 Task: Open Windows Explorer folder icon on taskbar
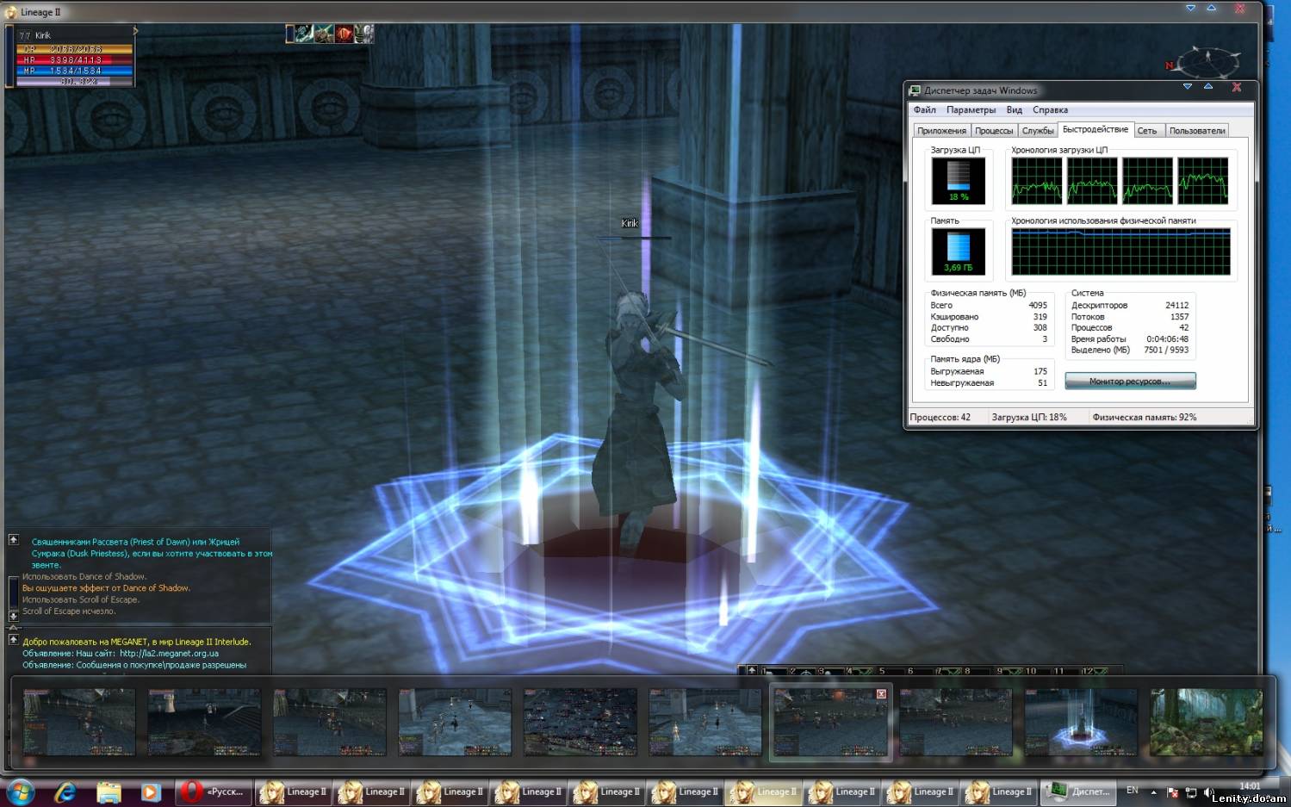point(109,791)
